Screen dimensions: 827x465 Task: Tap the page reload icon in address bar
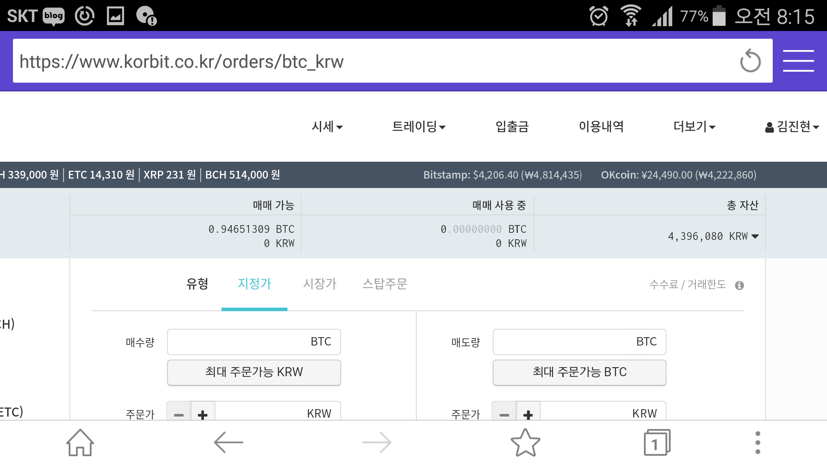tap(750, 61)
